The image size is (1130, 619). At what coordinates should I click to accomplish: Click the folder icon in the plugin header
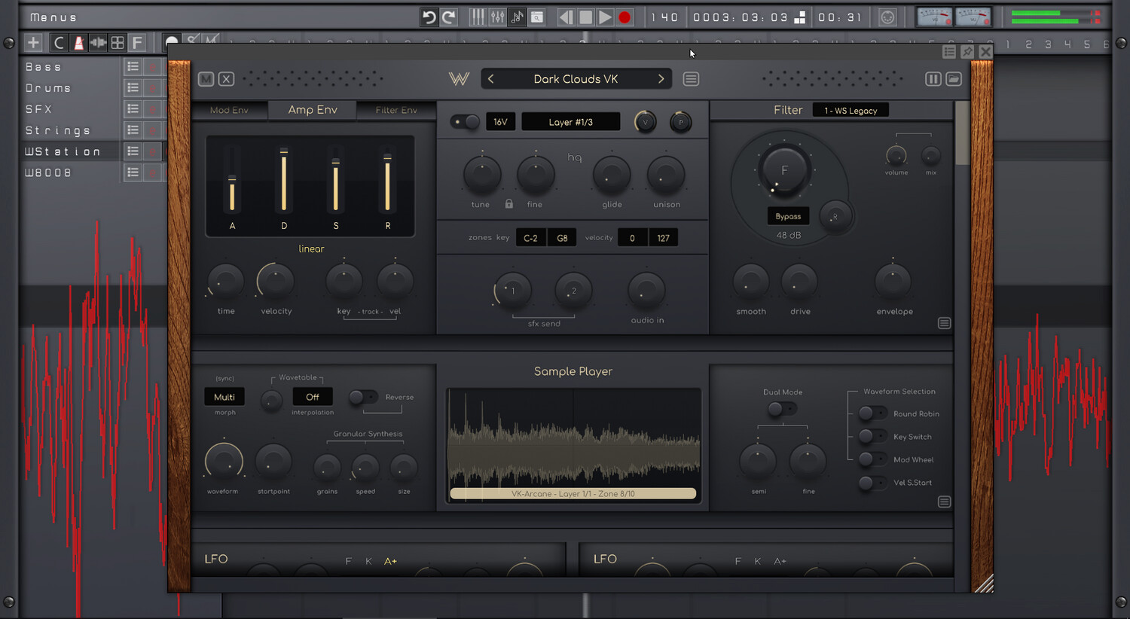point(954,79)
